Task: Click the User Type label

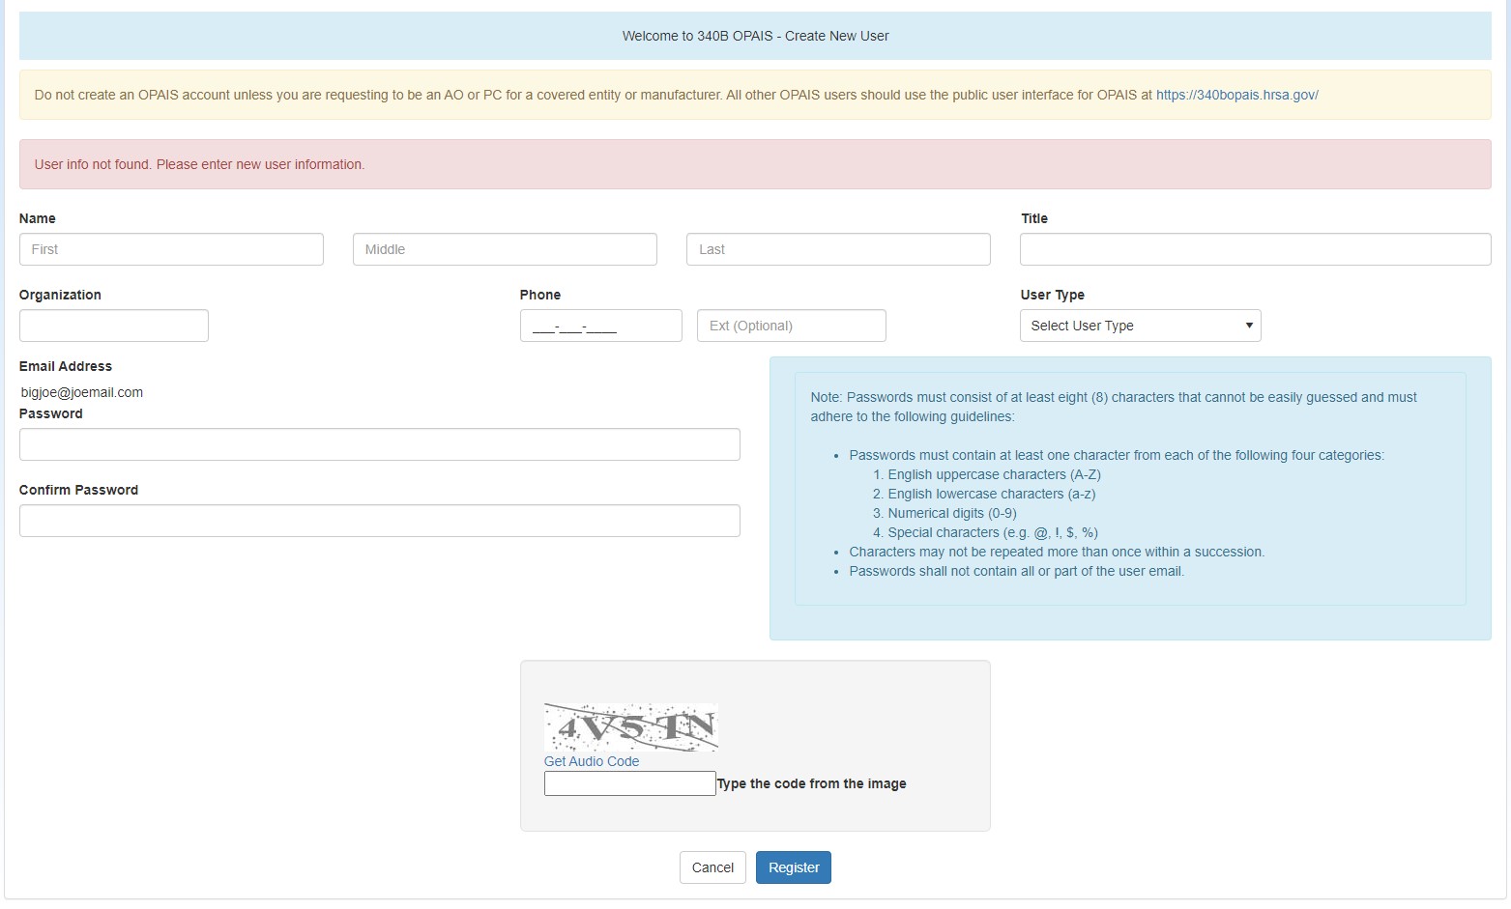Action: 1053,295
